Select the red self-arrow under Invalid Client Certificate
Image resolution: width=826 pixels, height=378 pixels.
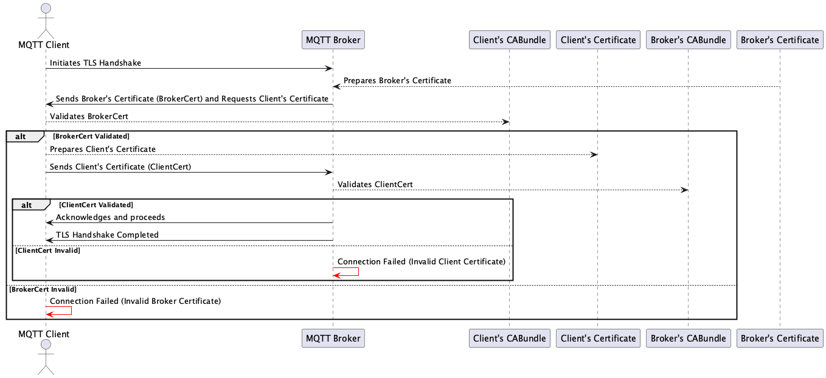tap(345, 272)
